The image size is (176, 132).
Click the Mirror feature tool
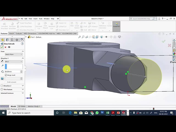92,30
